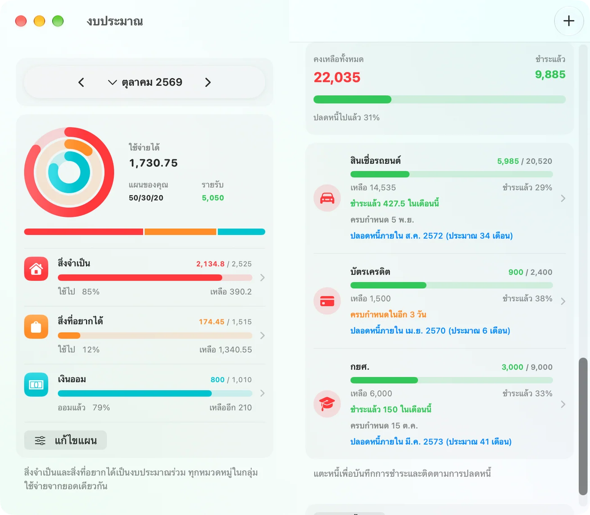Click the budget ring donut chart
The image size is (590, 515).
69,172
